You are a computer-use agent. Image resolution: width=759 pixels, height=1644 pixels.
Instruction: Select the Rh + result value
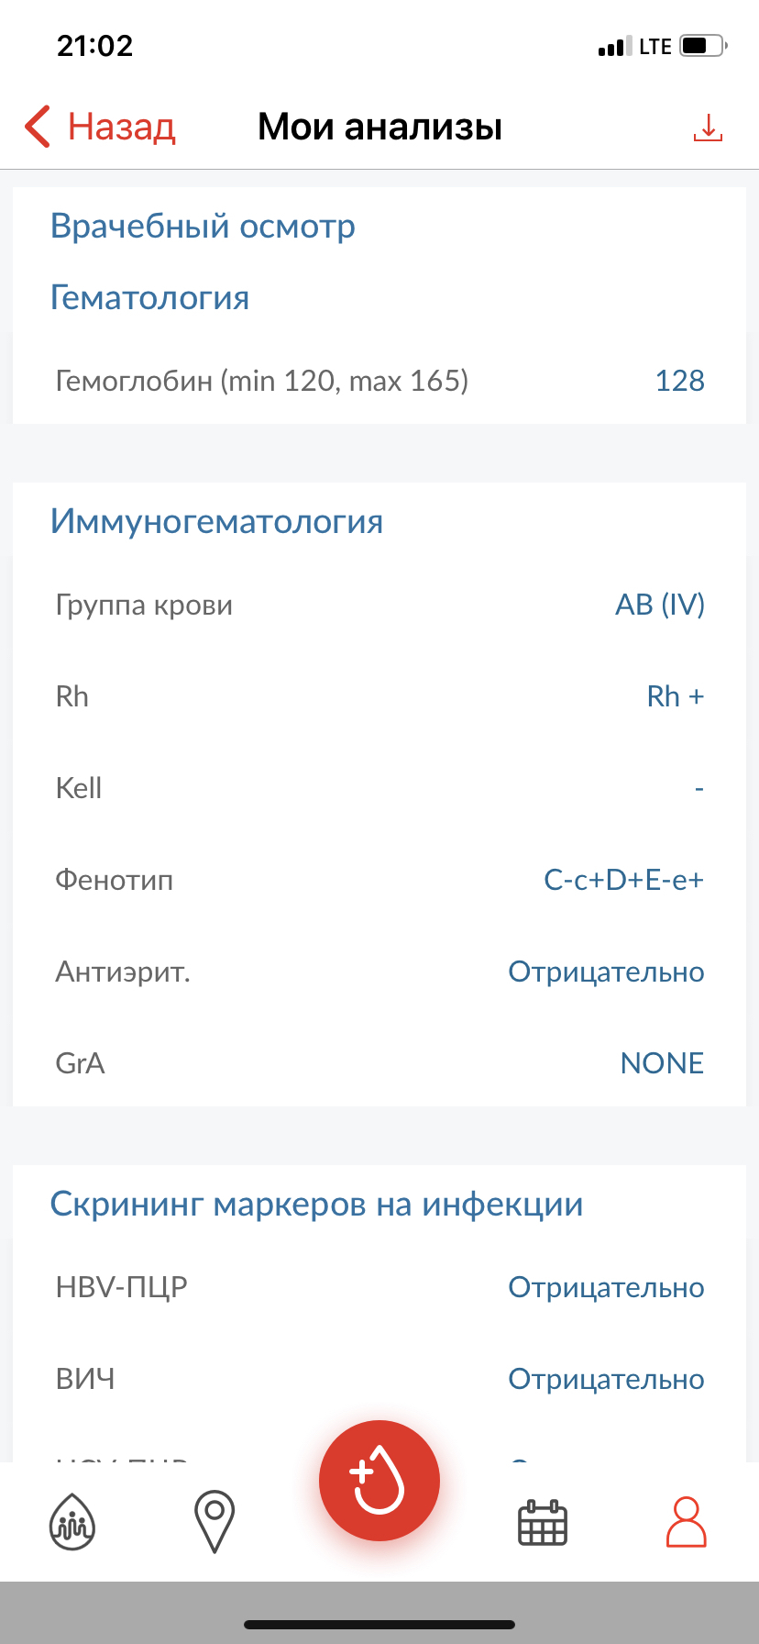click(675, 696)
